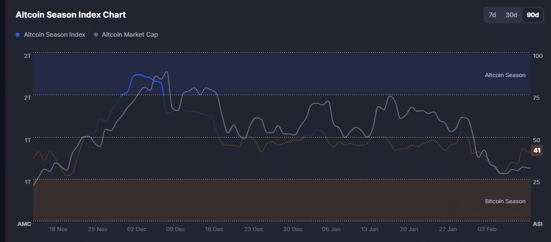Click the 16 Dec date label
The image size is (551, 242).
214,229
